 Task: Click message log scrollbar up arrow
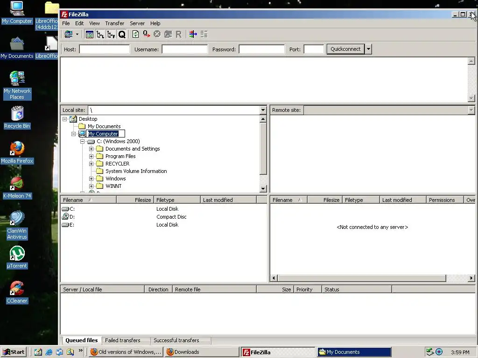471,61
